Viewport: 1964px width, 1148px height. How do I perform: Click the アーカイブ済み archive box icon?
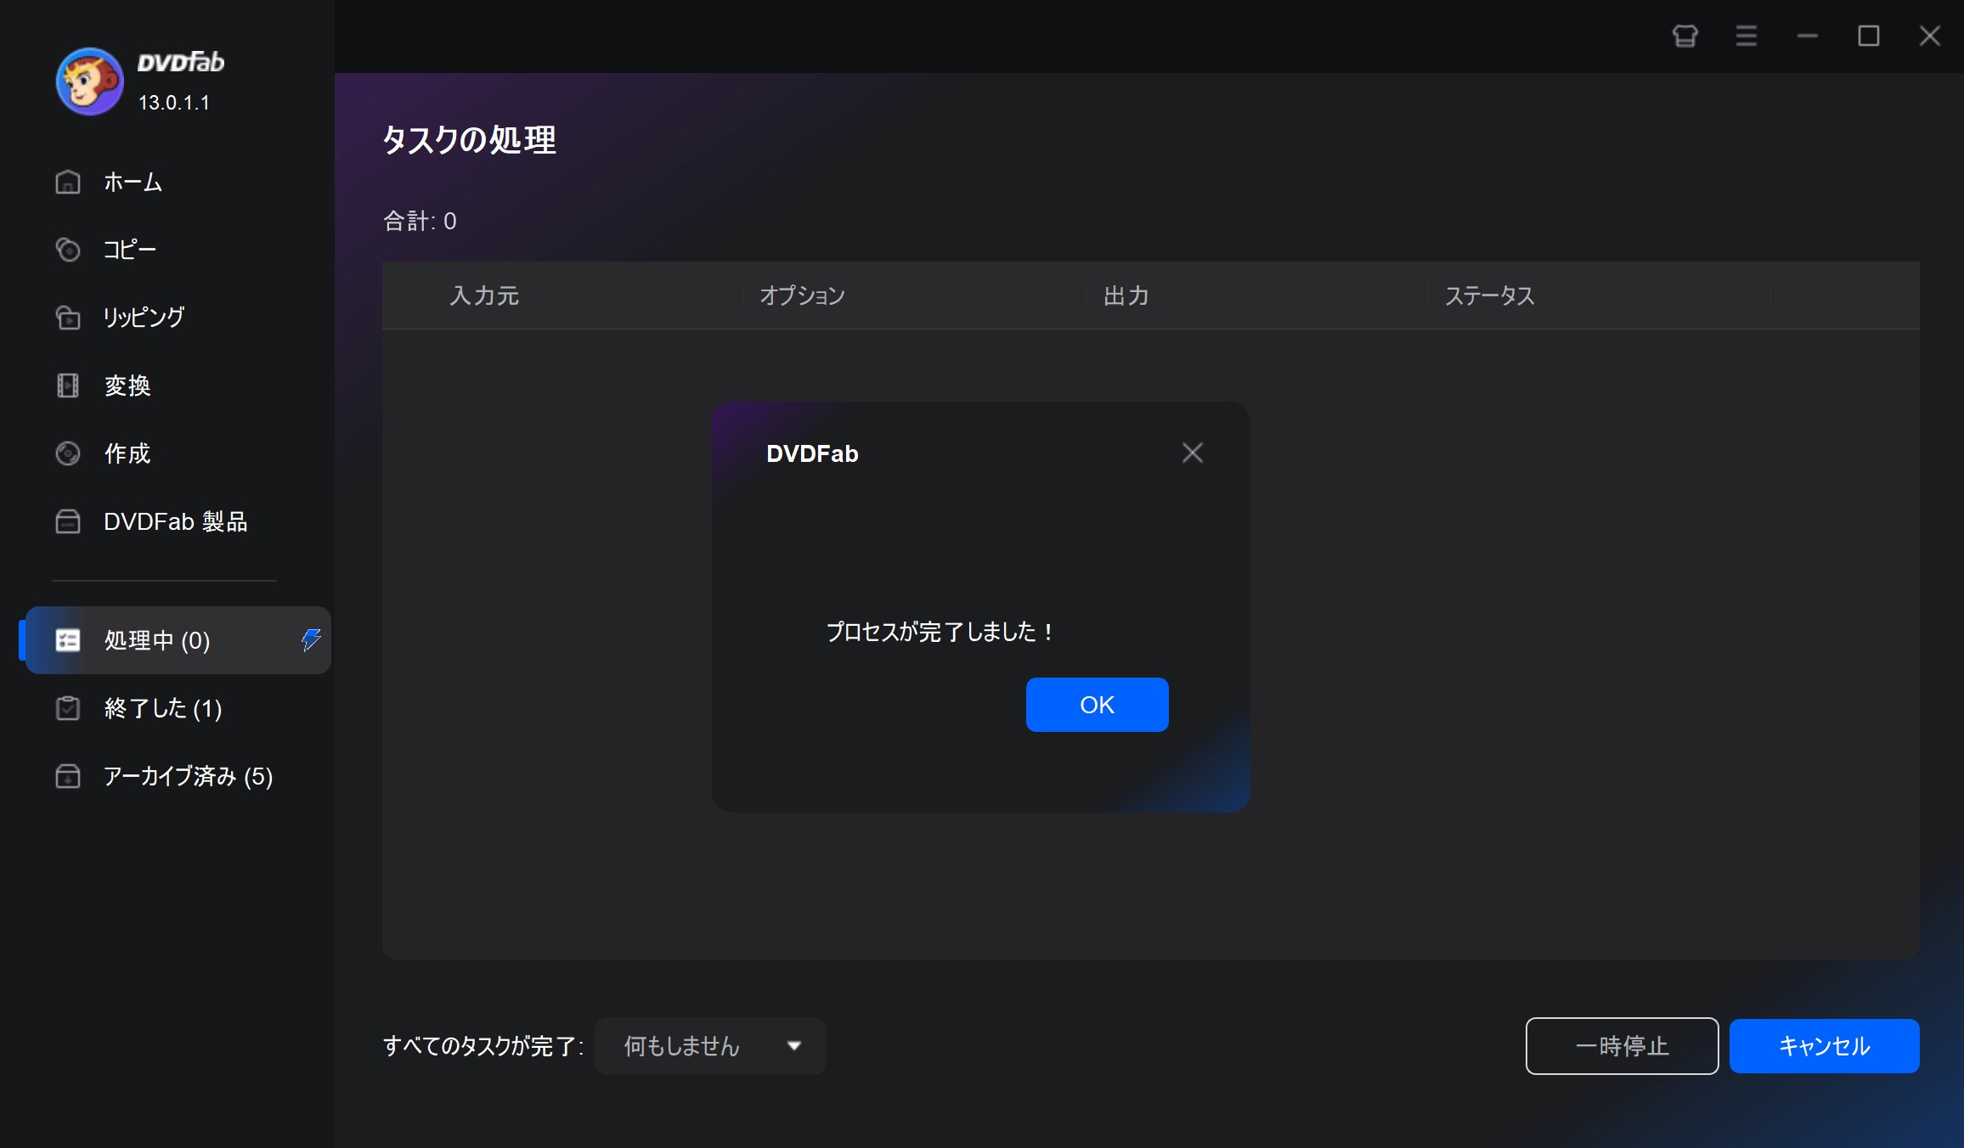pos(68,776)
